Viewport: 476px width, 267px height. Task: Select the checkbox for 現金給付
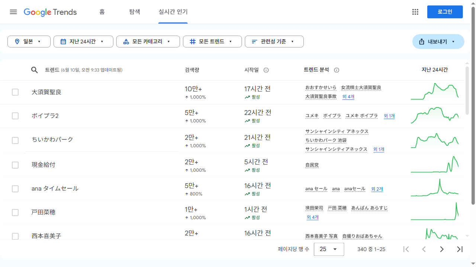pyautogui.click(x=15, y=165)
